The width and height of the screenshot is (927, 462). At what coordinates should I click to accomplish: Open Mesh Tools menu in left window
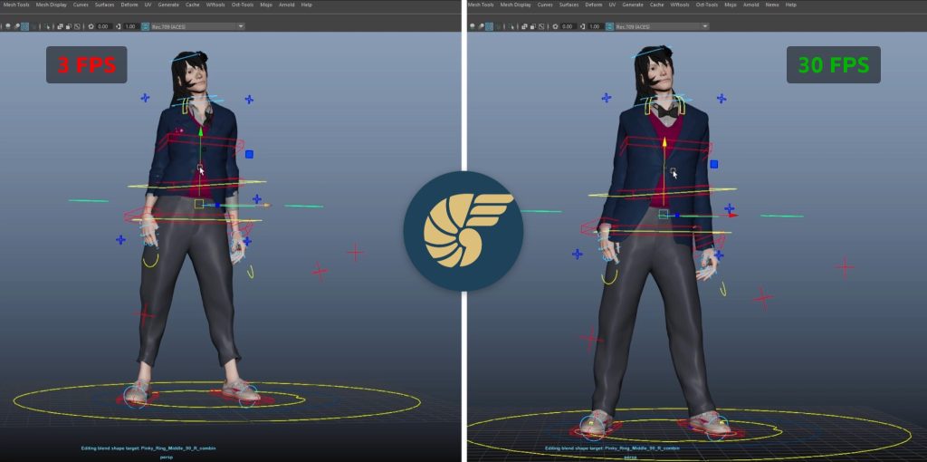tap(16, 5)
